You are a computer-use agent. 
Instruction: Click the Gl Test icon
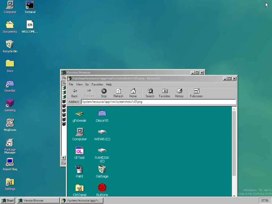coord(79,153)
